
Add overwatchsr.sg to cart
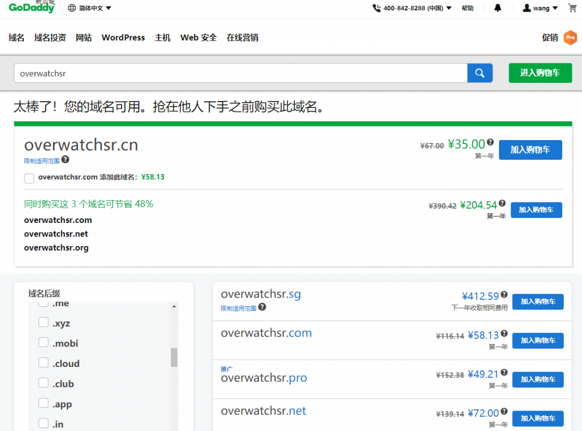[538, 301]
